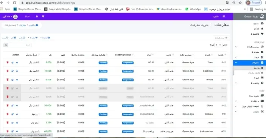This screenshot has height=138, width=266.
Task: View the Iron booking #40 details
Action: [x=17, y=123]
